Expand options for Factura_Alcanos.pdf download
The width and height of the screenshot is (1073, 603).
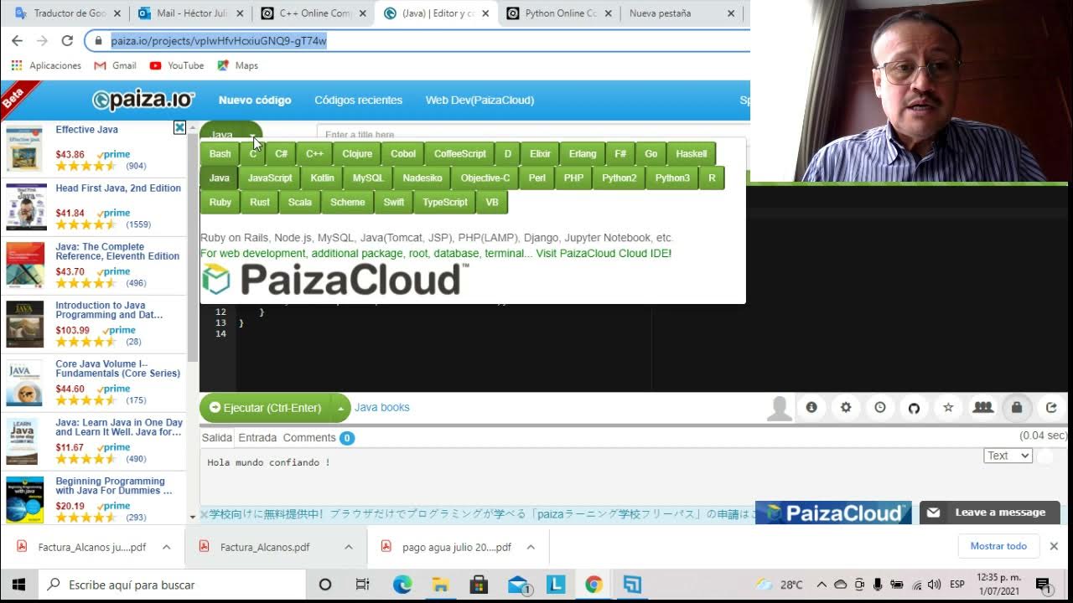pos(348,547)
